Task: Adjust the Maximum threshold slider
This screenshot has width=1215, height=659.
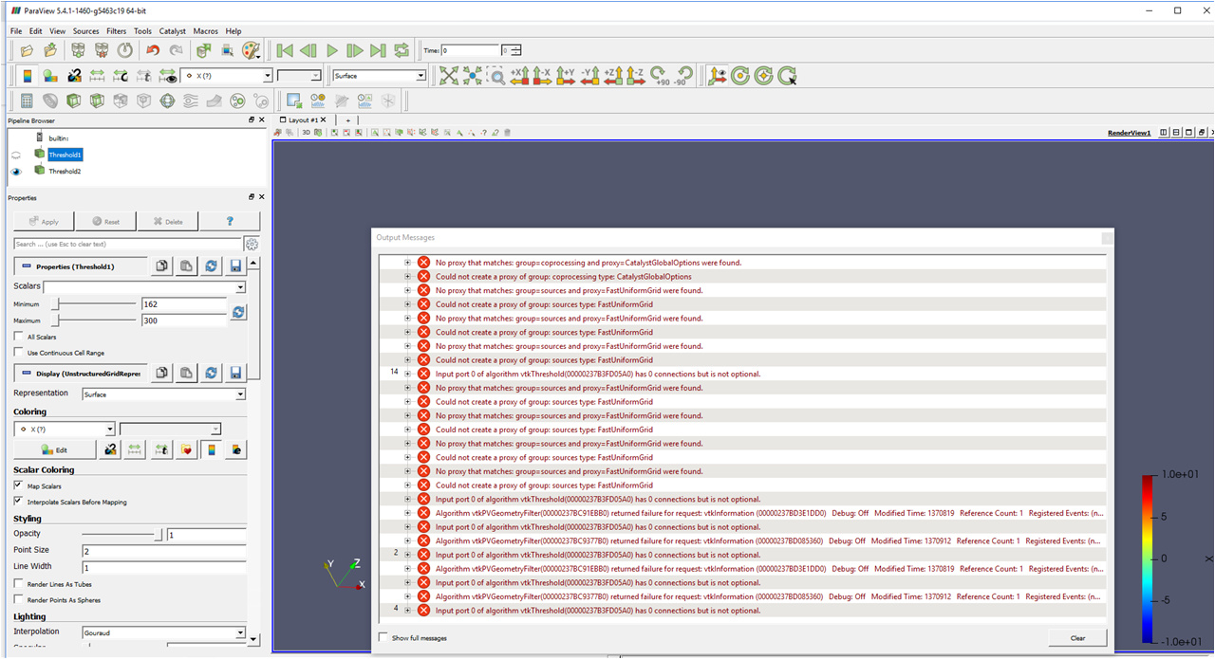Action: (93, 320)
